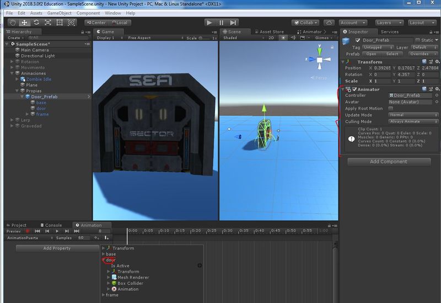Select the Rotate tool

tap(36, 23)
